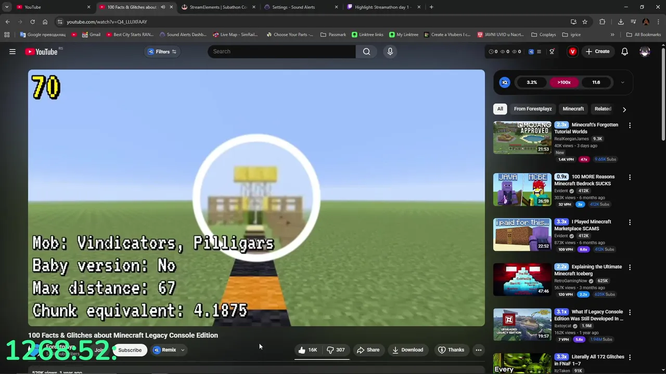Open the browser extensions puzzle icon
The image size is (666, 374).
[603, 22]
